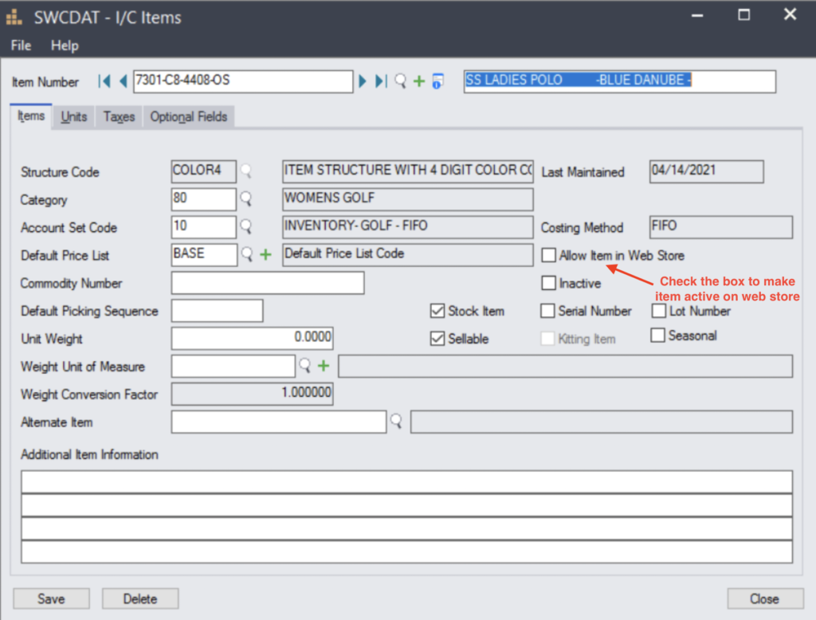Open the Help menu
Viewport: 816px width, 620px height.
coord(65,45)
